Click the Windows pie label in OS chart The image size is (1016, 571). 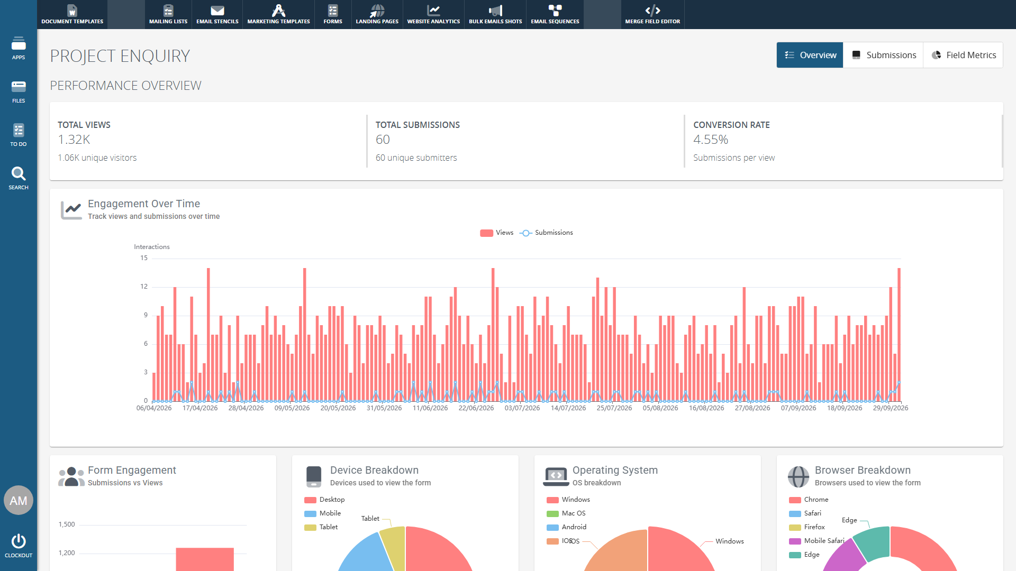tap(730, 541)
